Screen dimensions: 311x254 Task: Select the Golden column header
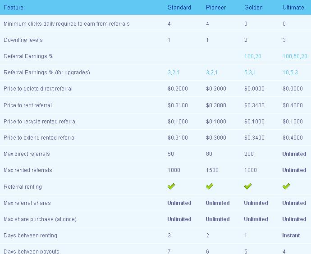253,8
